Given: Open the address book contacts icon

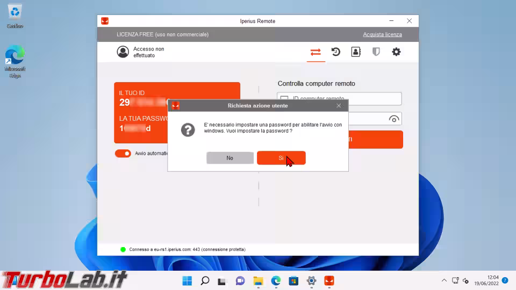Looking at the screenshot, I should click(356, 52).
